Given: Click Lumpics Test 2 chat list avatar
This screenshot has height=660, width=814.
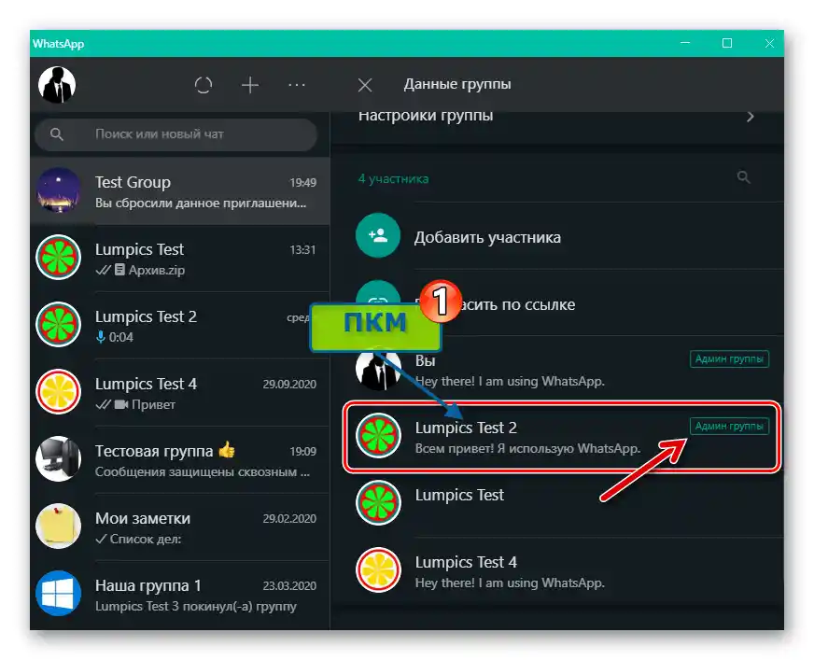Looking at the screenshot, I should click(58, 325).
